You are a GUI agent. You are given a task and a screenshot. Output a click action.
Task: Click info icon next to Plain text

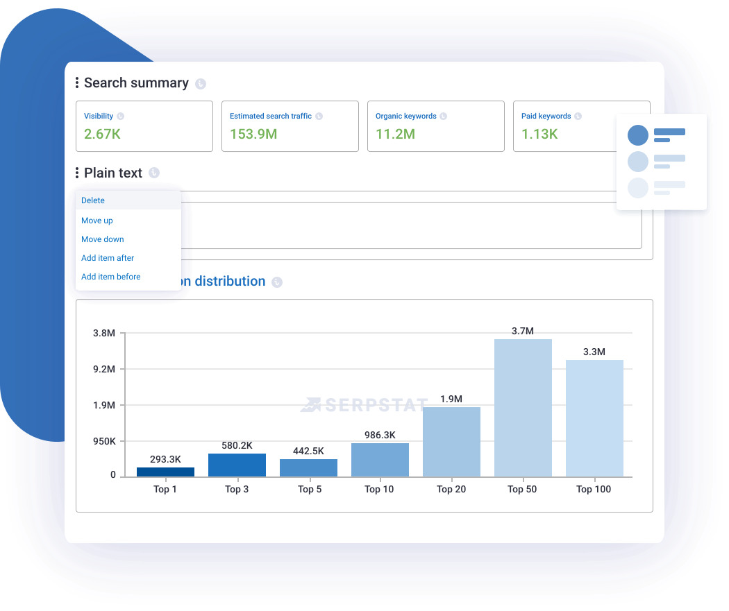point(154,173)
